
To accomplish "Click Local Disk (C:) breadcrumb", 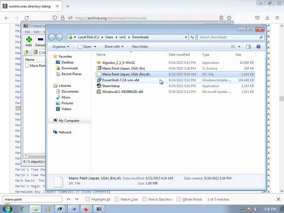I will [88, 37].
